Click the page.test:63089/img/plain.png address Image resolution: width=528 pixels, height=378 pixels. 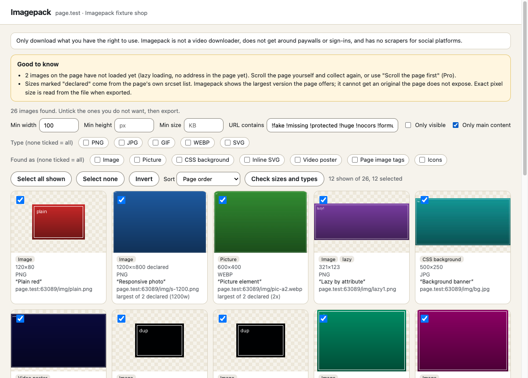54,289
